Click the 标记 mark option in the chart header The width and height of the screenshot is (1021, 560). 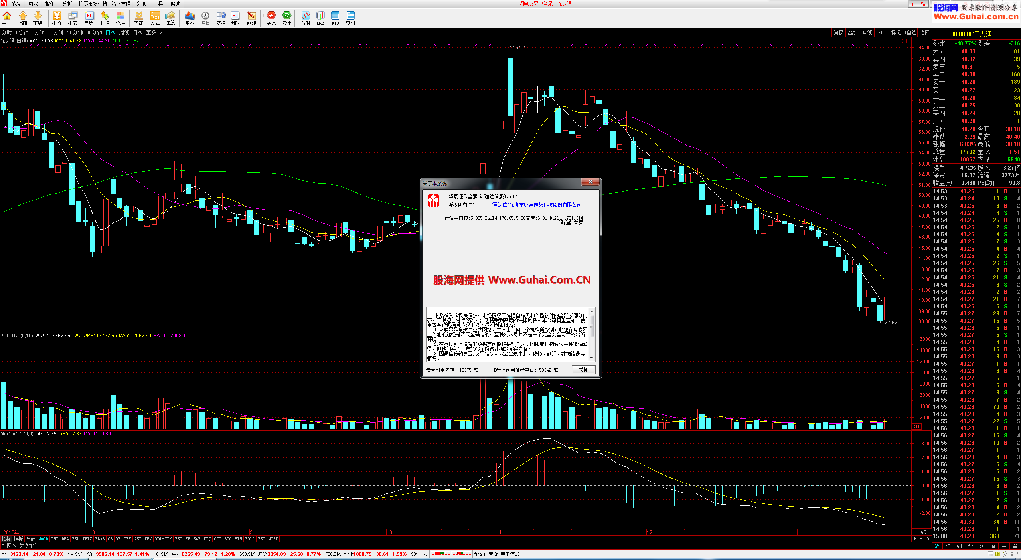click(x=896, y=32)
